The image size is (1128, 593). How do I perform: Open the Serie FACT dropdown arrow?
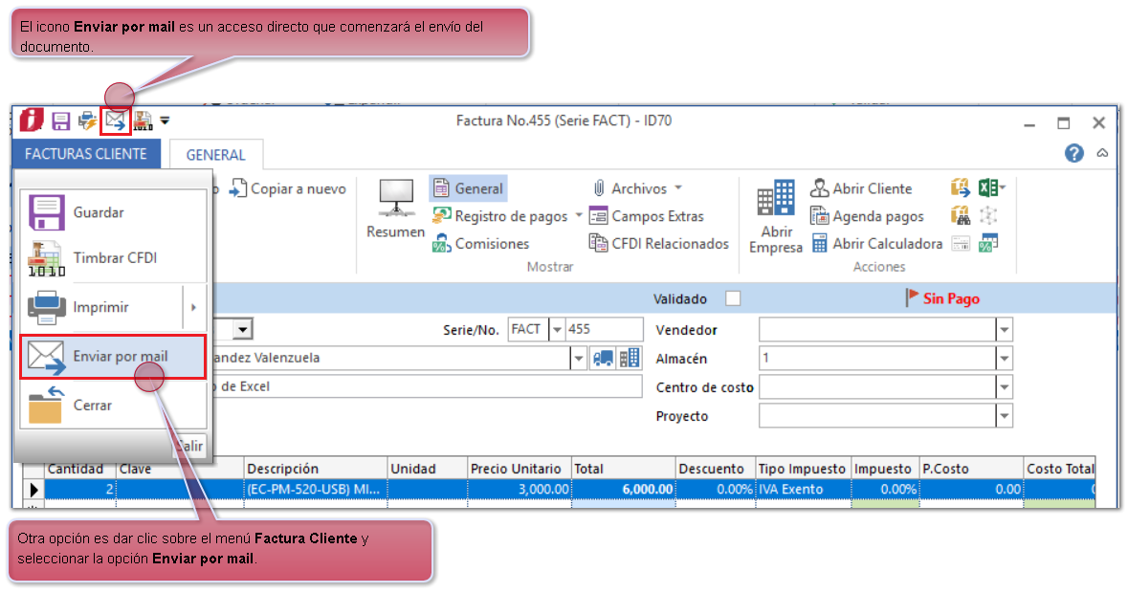557,330
